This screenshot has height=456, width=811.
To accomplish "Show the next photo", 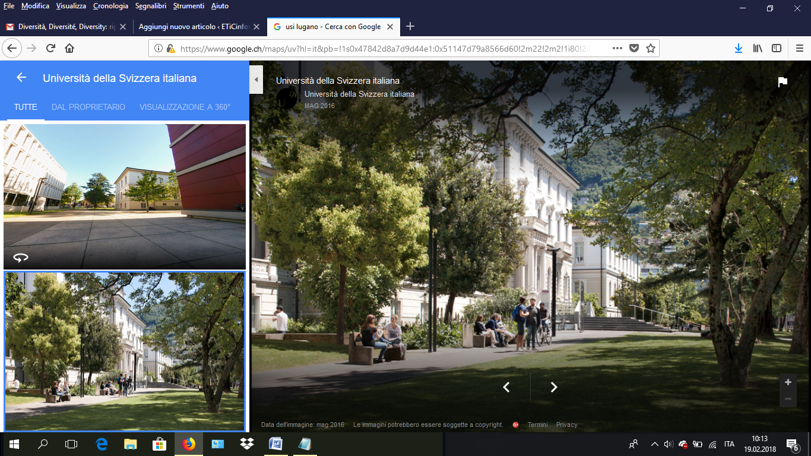I will tap(554, 387).
